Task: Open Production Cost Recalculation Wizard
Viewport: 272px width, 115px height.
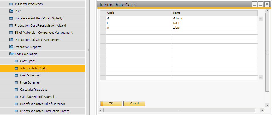Action: 40,25
